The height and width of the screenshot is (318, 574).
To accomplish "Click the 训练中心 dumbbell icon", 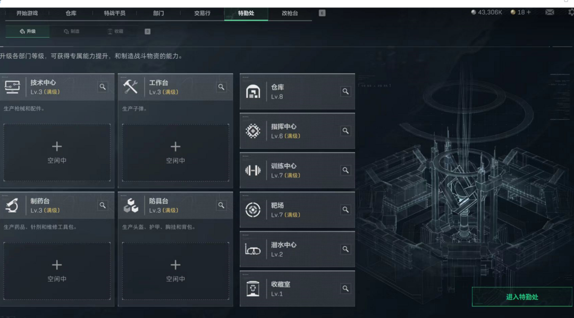I will tap(252, 170).
